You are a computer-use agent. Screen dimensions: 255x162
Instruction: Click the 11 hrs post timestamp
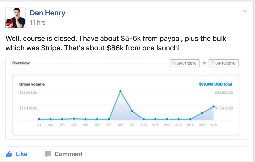(38, 23)
